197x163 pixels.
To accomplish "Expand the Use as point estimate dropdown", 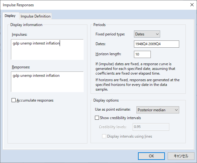I will [158, 110].
